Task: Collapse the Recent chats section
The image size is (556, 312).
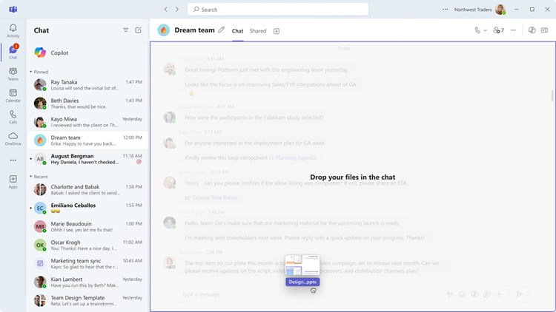Action: point(31,177)
